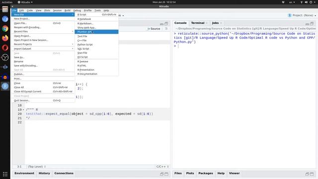Screen dimensions: 318x179
Task: Open OBS Studio from the dock
Action: tap(5, 58)
